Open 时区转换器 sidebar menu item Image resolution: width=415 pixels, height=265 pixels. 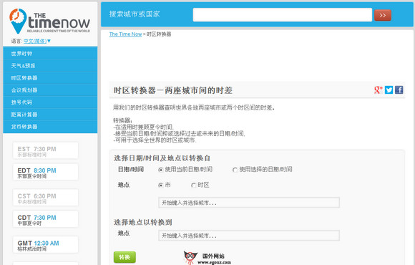point(50,78)
